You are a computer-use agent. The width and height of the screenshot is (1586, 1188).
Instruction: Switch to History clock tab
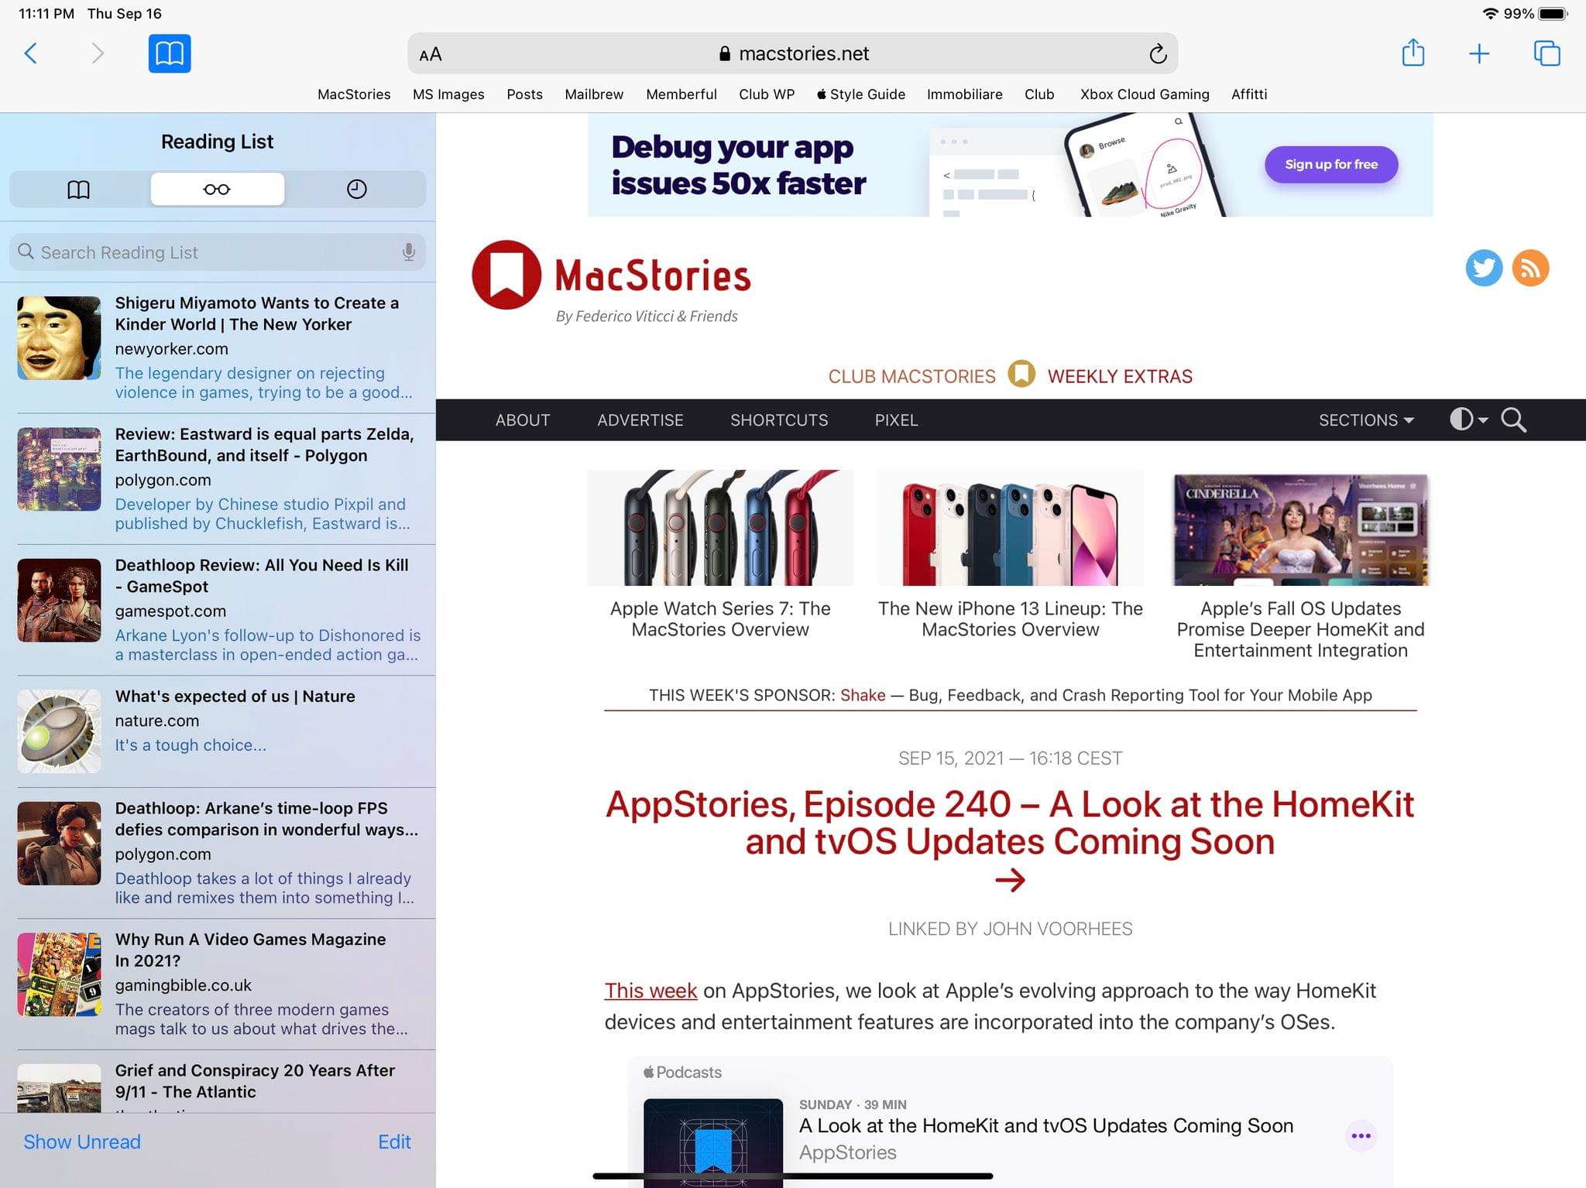point(356,189)
